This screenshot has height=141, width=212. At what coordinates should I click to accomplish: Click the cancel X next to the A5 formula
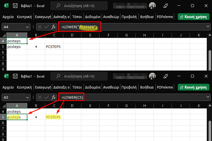click(40, 97)
